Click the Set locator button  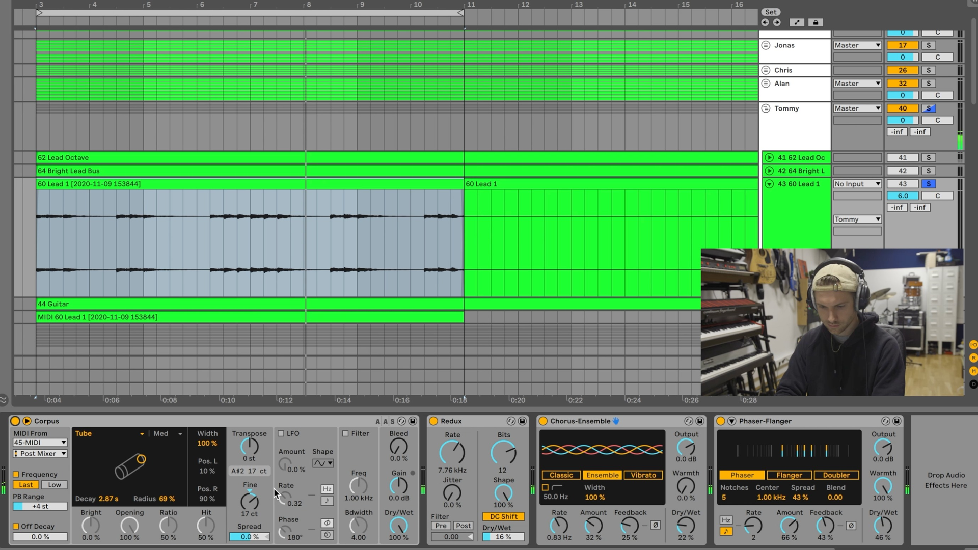point(771,12)
